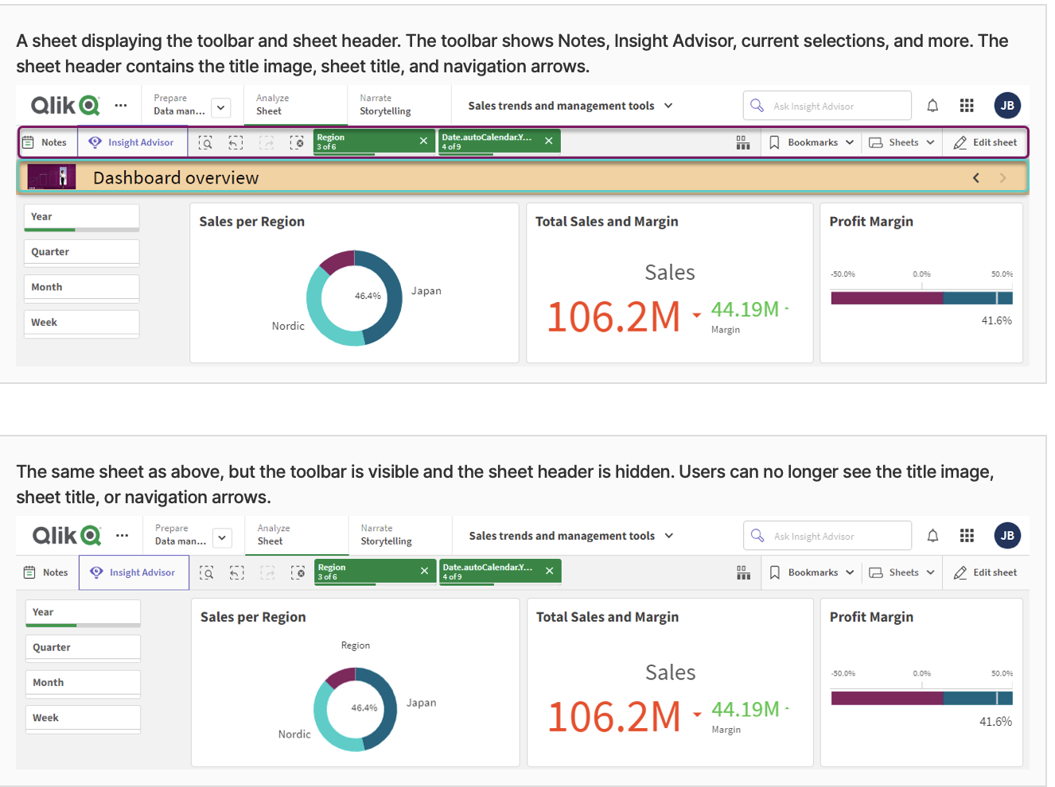Clear all selections icon in lower toolbar
Screen dimensions: 1055x787
point(298,572)
